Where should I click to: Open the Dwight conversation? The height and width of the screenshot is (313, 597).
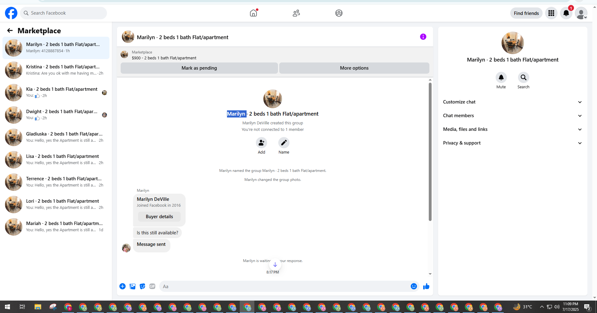[56, 115]
